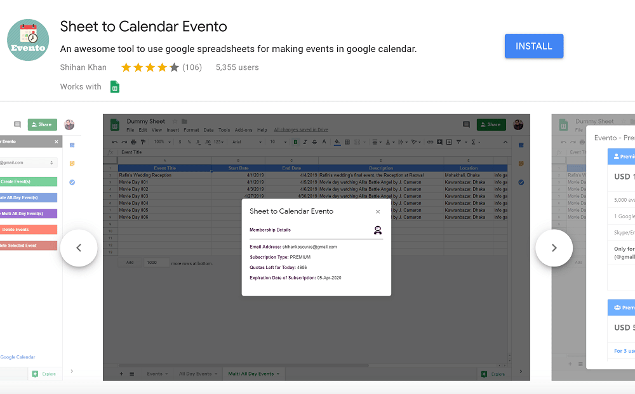Viewport: 635px width, 394px height.
Task: Open the Format menu in the sheet
Action: 191,130
